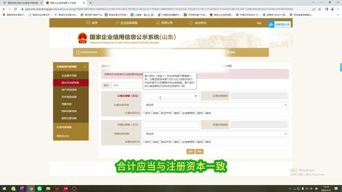Image resolution: width=342 pixels, height=192 pixels.
Task: Check 实物 under 认缴出资方式
Action: point(152,113)
